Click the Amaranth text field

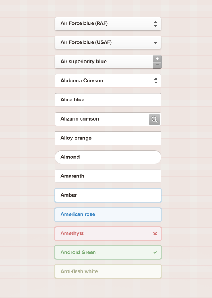coord(108,176)
